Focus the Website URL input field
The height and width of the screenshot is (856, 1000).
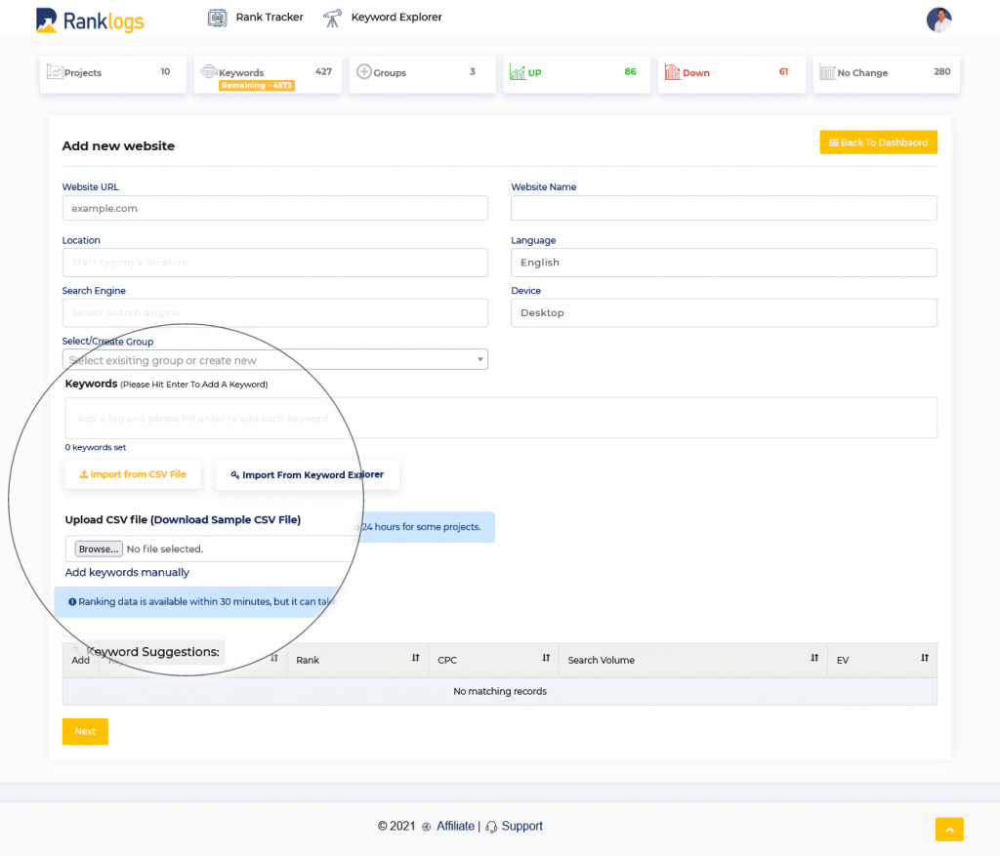(274, 209)
